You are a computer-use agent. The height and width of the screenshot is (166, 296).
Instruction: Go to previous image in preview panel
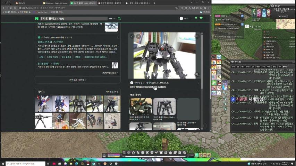(132, 36)
